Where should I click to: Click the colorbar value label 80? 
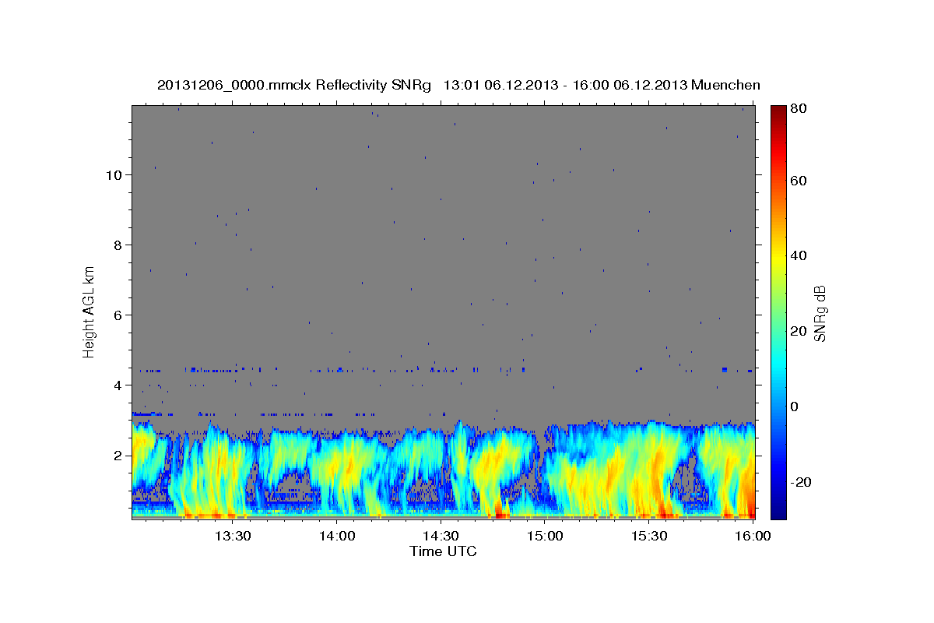[x=798, y=109]
